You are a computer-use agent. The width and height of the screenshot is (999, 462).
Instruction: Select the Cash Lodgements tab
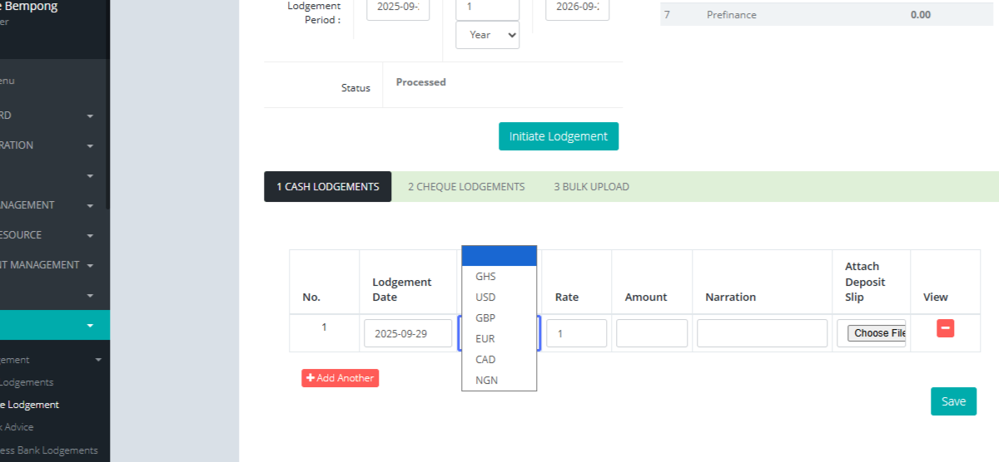tap(327, 187)
